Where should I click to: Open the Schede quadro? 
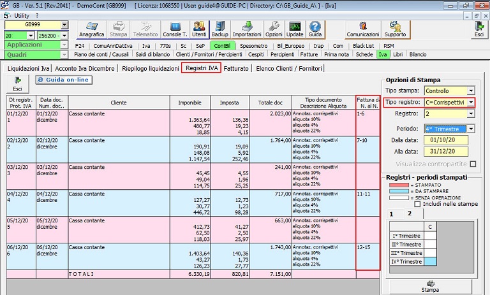[364, 55]
